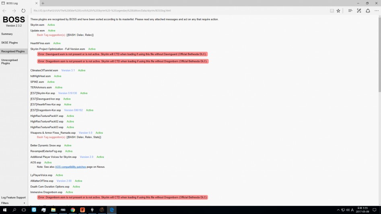
Task: Click the first Dawnguard.esm error message
Action: click(x=122, y=54)
